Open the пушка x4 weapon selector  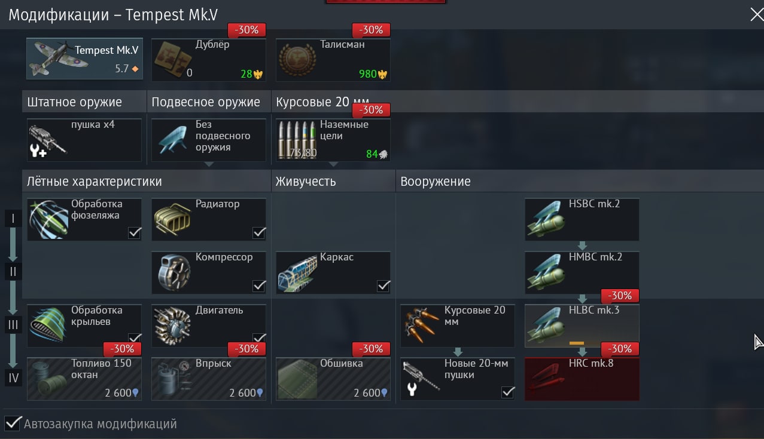pos(84,140)
